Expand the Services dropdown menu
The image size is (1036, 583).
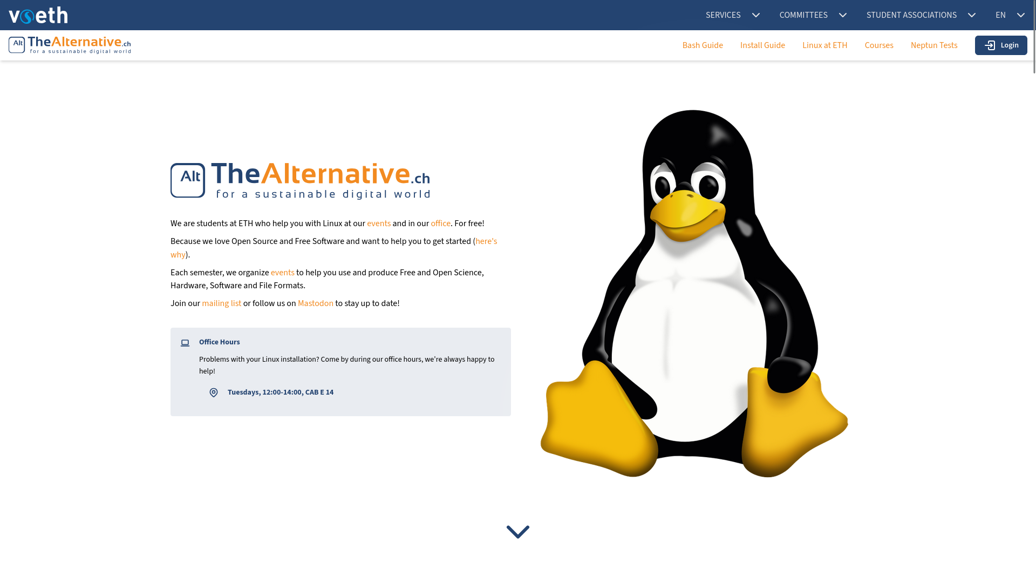(x=732, y=15)
